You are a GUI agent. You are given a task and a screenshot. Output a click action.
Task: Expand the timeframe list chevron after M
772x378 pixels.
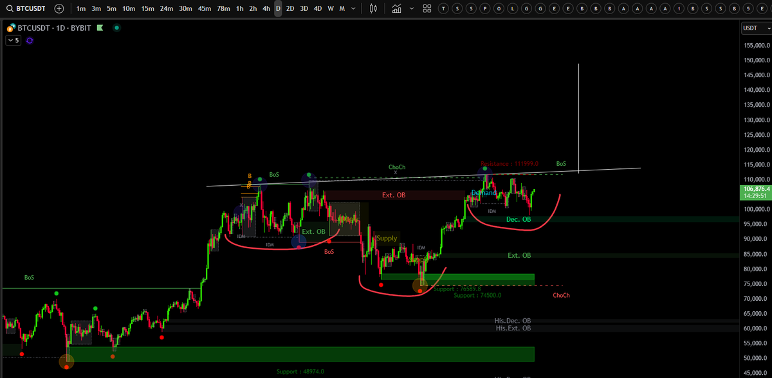[x=353, y=8]
